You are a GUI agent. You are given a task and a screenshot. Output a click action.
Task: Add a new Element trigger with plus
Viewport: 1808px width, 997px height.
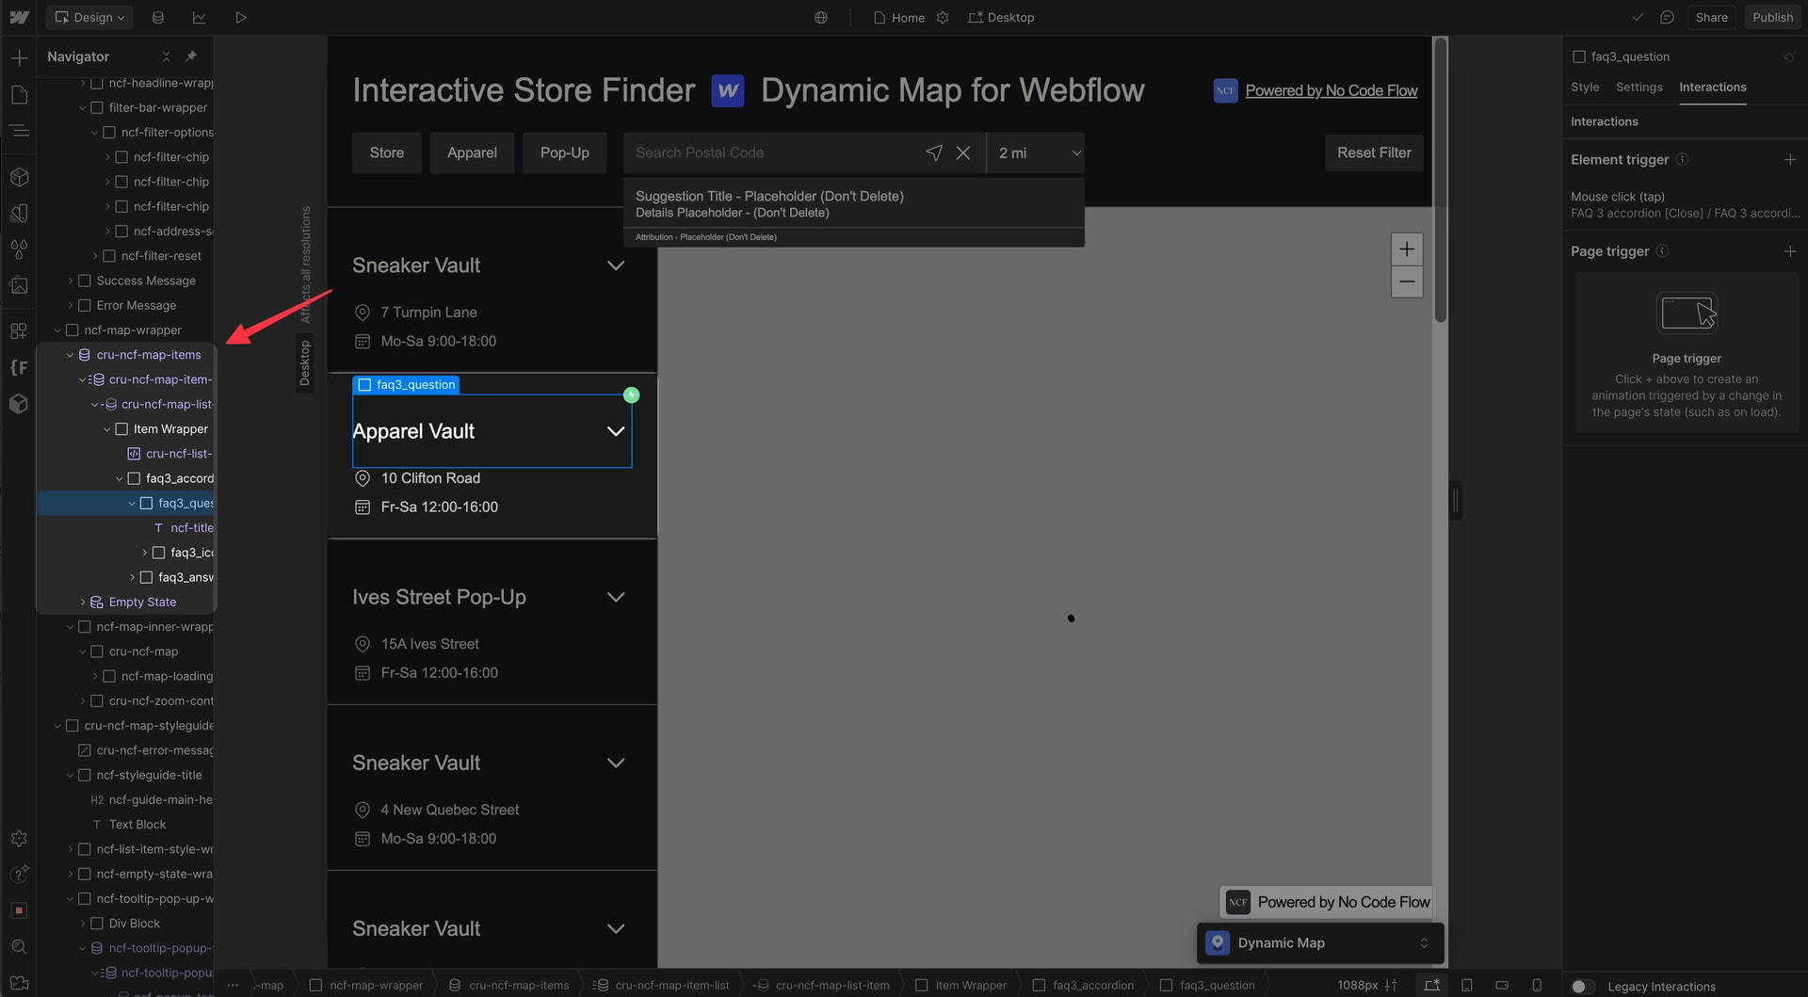1790,160
